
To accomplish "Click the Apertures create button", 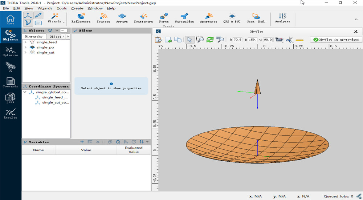I will pyautogui.click(x=209, y=18).
